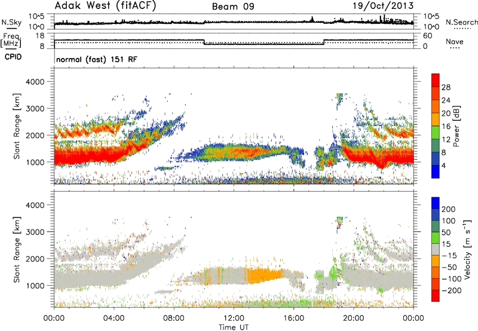This screenshot has height=331, width=478.
Task: Click the 'N.Search' legend label
Action: [x=461, y=22]
